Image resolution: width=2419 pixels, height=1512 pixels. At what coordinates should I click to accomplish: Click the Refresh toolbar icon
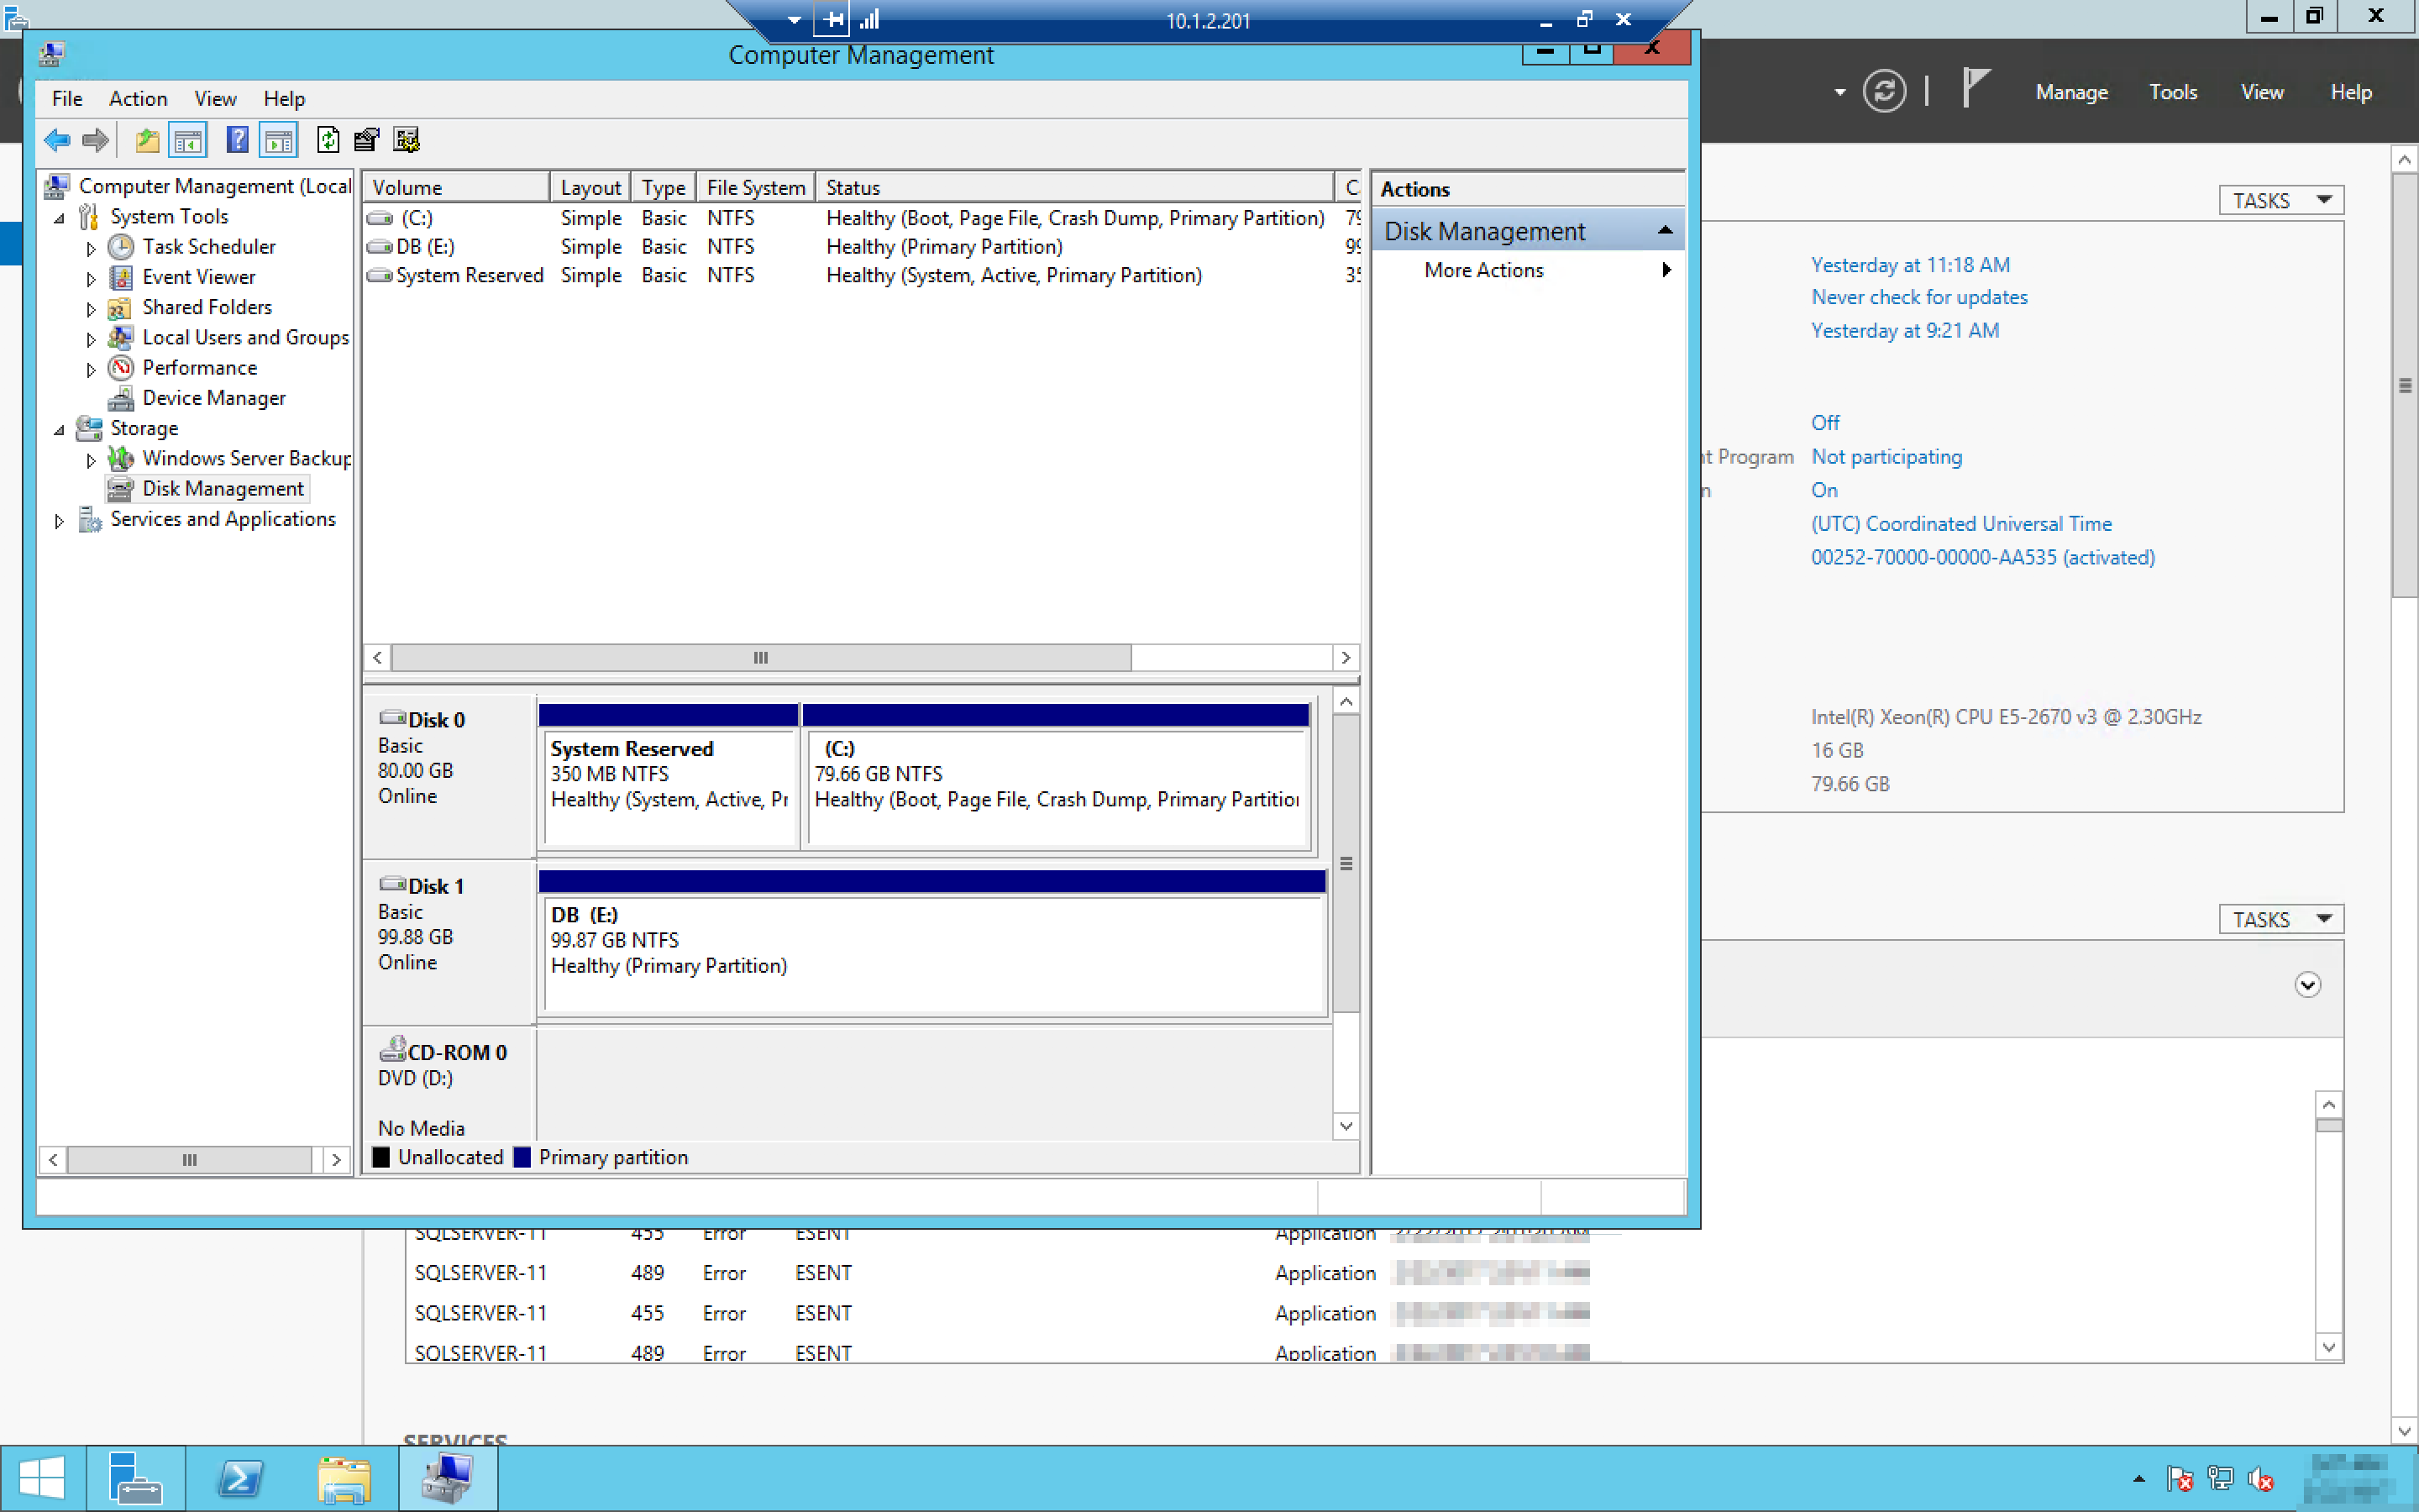(328, 140)
